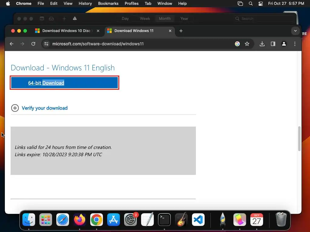The height and width of the screenshot is (232, 310).
Task: Open App Store from the Dock
Action: tap(114, 220)
